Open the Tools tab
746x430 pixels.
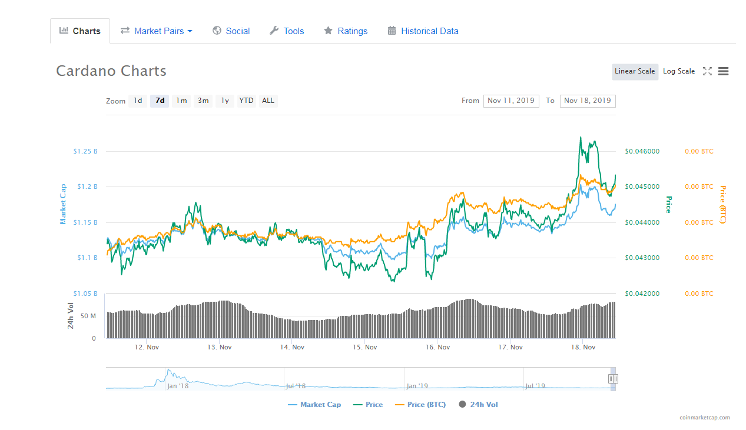point(287,31)
